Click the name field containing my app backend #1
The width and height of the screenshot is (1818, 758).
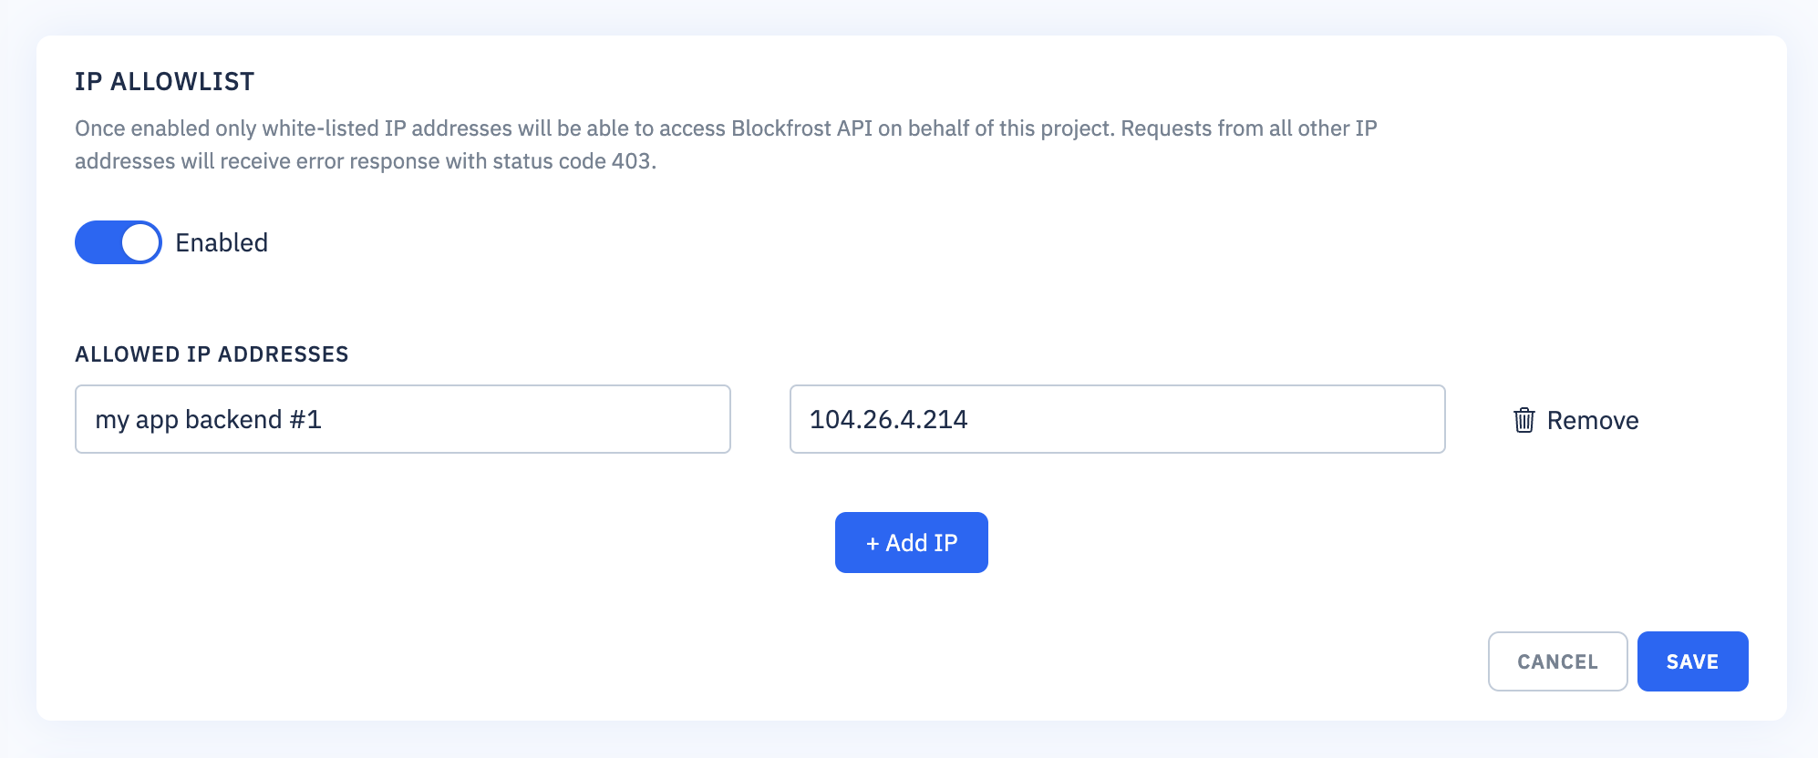[402, 419]
